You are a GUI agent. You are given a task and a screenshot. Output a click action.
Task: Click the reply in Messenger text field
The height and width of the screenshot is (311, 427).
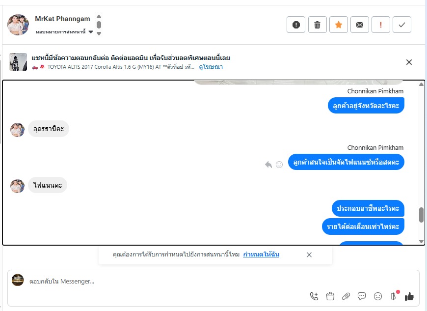coord(163,282)
